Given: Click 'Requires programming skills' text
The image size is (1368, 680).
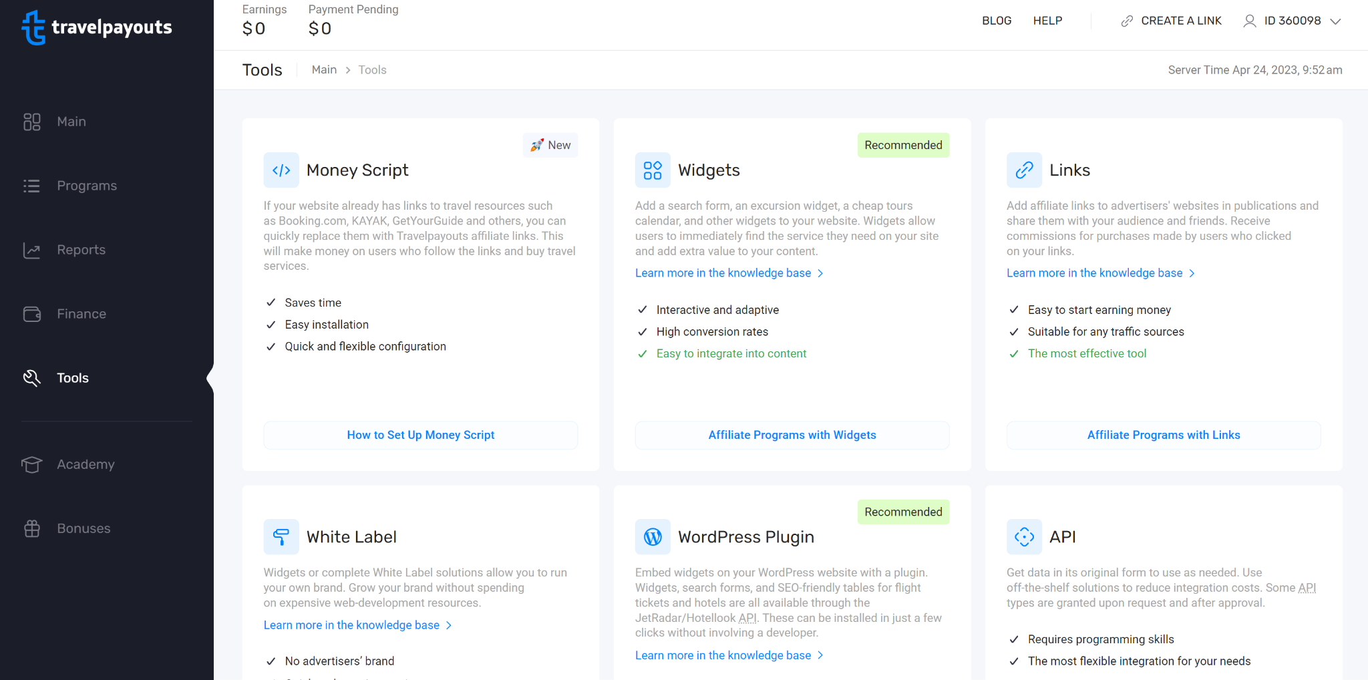Looking at the screenshot, I should click(x=1101, y=639).
